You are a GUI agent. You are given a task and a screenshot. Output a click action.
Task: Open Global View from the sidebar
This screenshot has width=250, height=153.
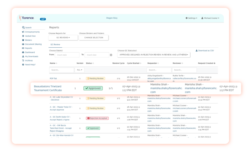pos(30,36)
